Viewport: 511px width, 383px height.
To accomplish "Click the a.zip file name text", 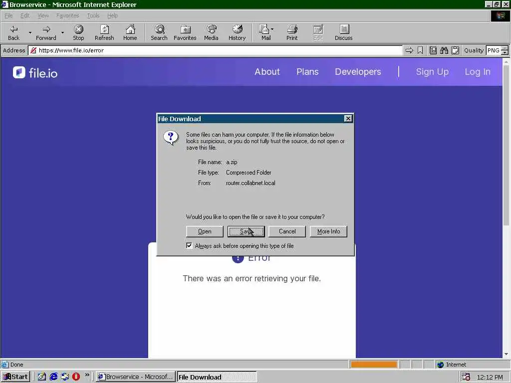I will click(x=232, y=162).
